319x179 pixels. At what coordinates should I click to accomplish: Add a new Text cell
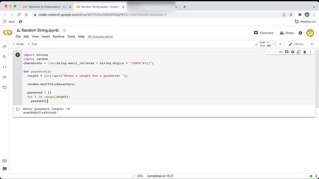click(x=32, y=44)
